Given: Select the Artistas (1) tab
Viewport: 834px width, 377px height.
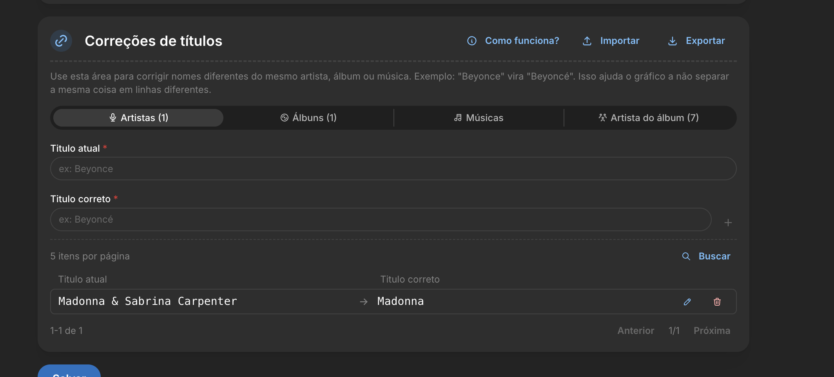Looking at the screenshot, I should [x=138, y=118].
